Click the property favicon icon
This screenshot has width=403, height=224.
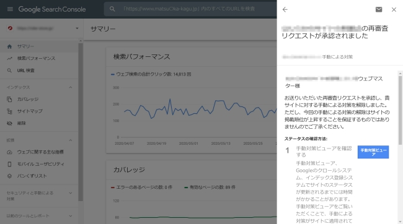[x=11, y=28]
